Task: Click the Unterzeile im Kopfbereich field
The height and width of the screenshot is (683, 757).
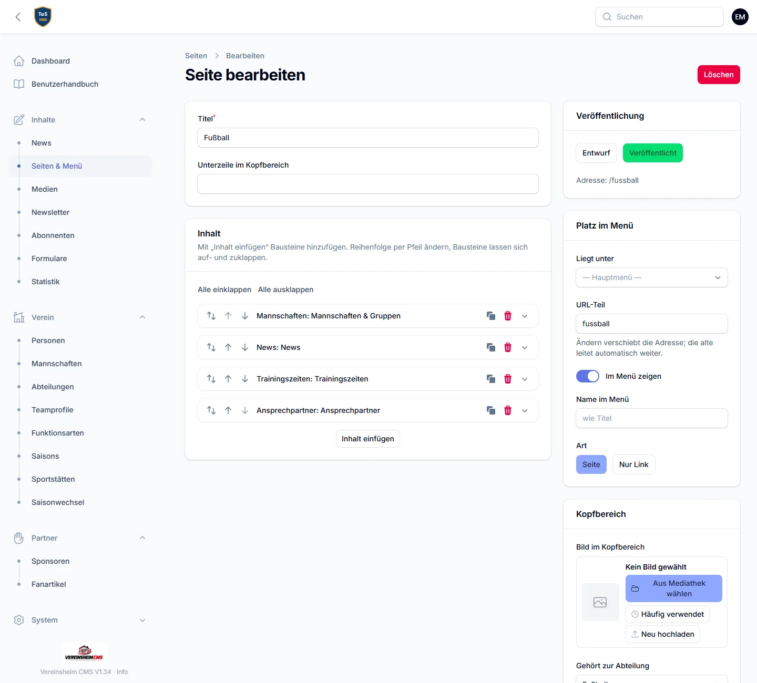Action: [368, 184]
